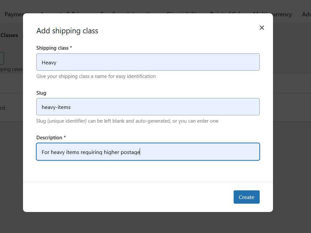Click the Slug auto-generated help text
The image size is (311, 233).
(127, 121)
